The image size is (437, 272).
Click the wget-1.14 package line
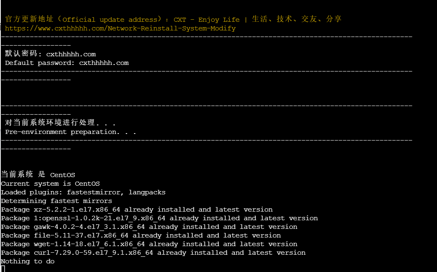(x=149, y=244)
